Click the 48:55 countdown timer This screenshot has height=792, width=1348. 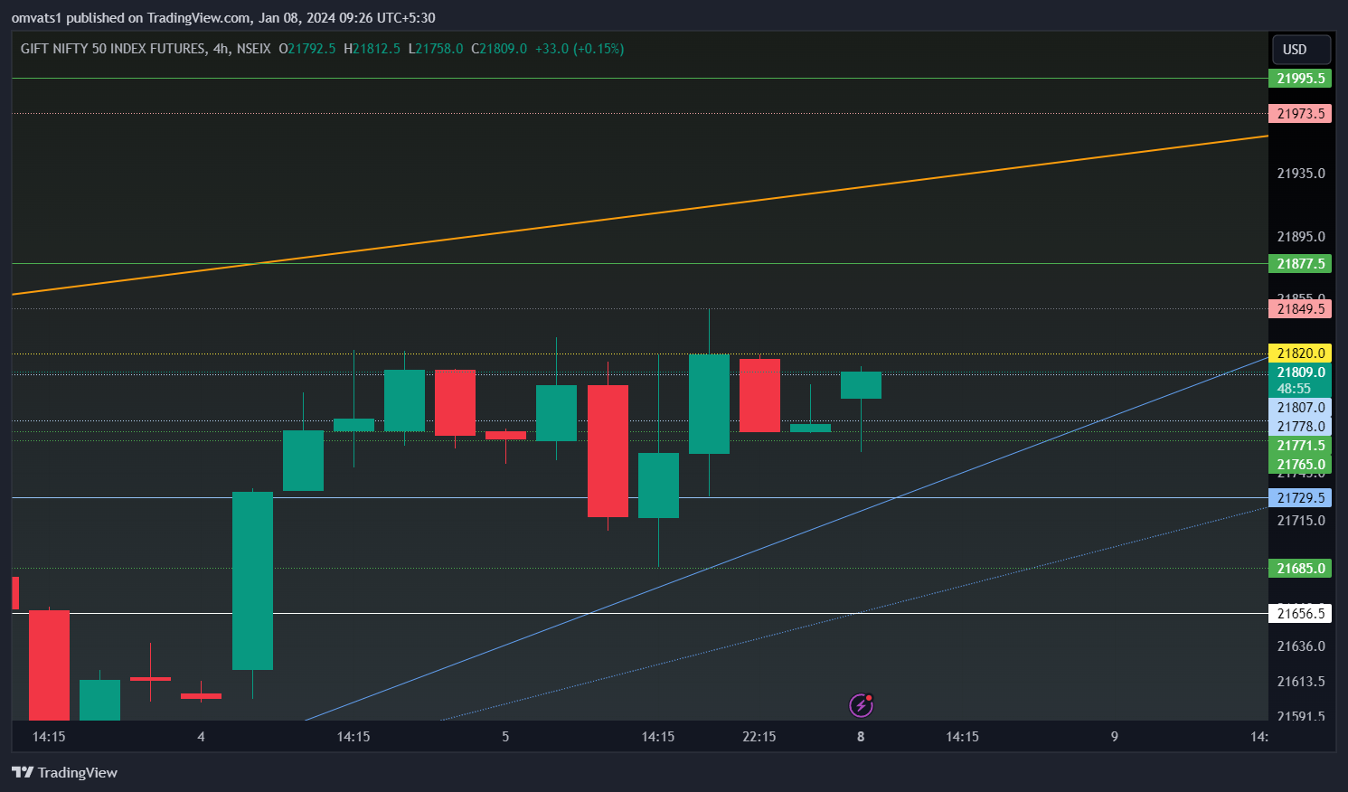[x=1294, y=389]
